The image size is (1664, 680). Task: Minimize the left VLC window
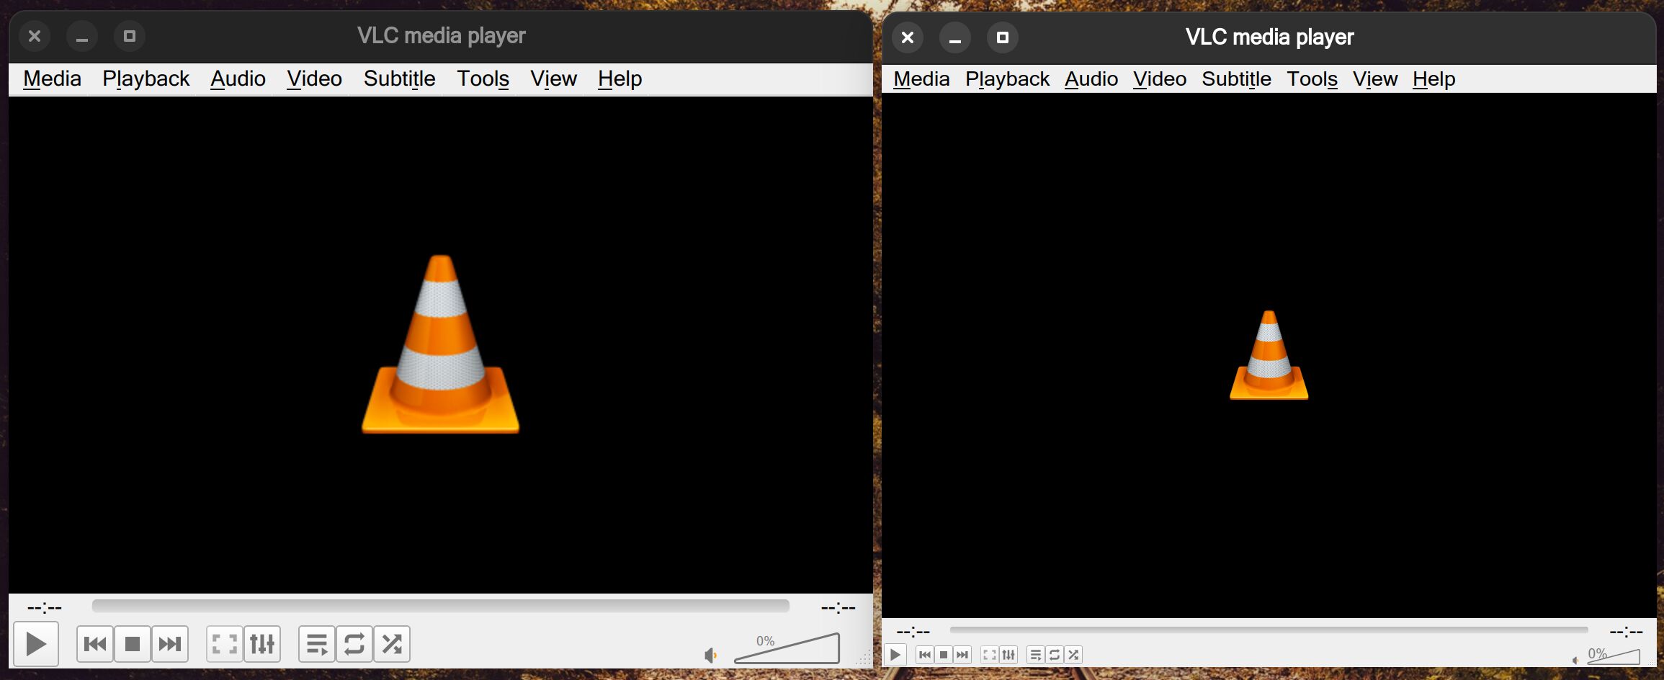tap(82, 36)
